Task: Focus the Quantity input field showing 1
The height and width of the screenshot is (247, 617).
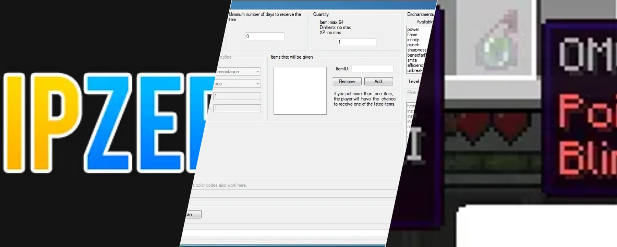Action: [356, 42]
